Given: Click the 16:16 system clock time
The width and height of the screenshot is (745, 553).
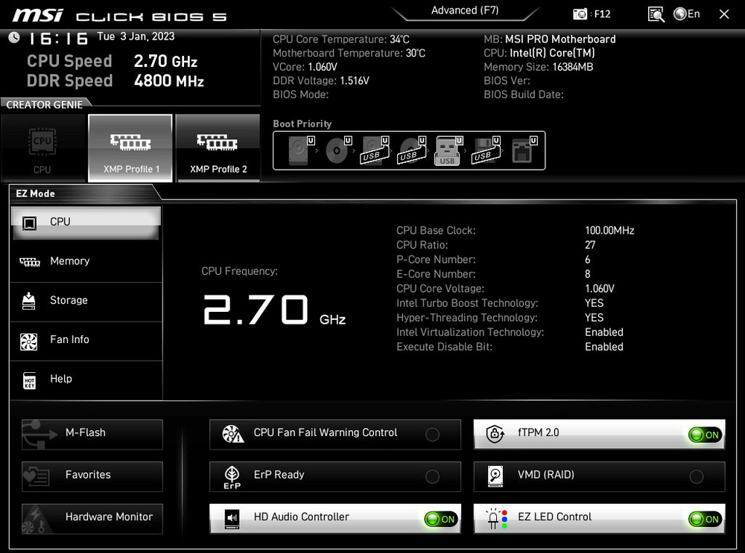Looking at the screenshot, I should point(58,38).
